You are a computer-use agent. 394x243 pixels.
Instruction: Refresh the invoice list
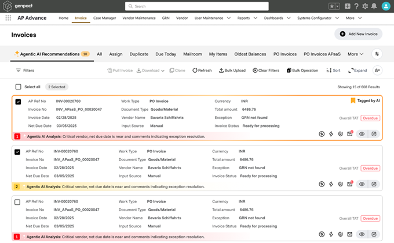coord(202,70)
